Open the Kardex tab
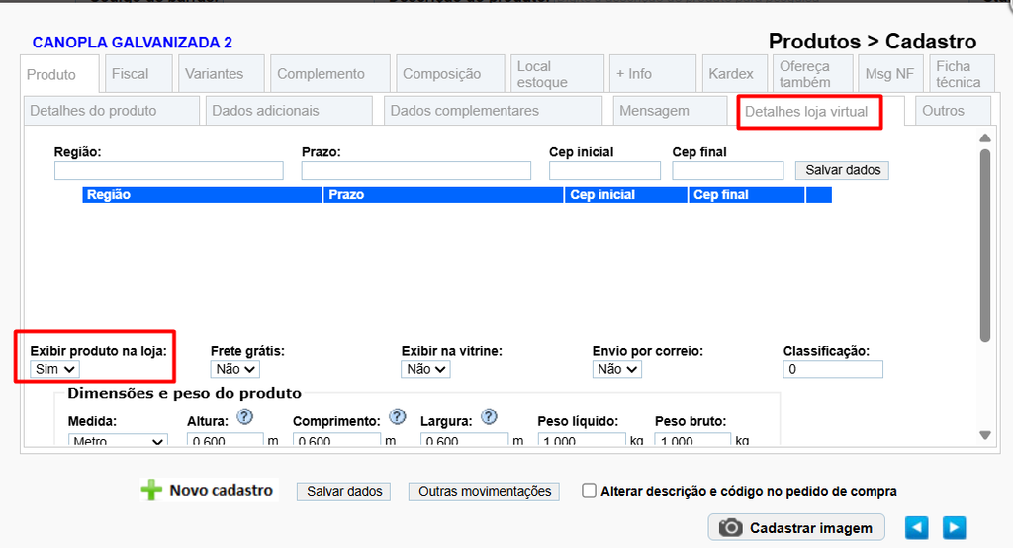Viewport: 1013px width, 548px height. click(735, 73)
